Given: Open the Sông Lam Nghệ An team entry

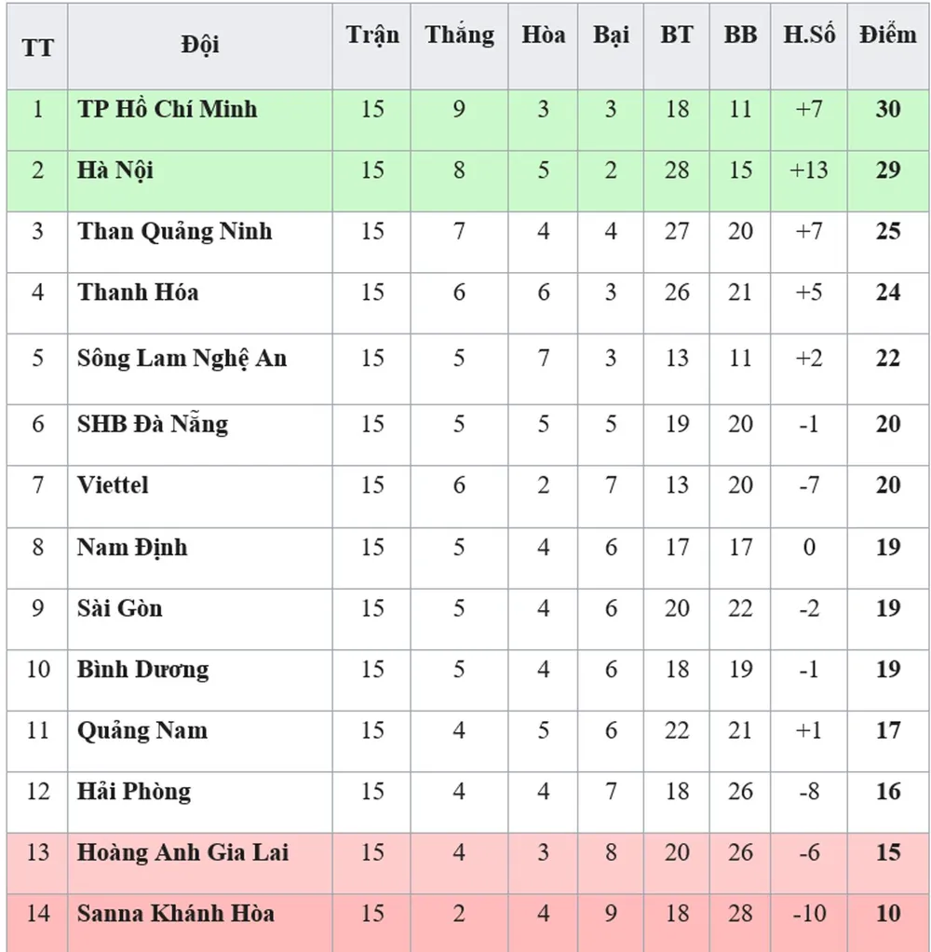Looking at the screenshot, I should [182, 358].
